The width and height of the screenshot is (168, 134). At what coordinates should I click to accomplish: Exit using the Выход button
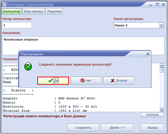[x=152, y=128]
